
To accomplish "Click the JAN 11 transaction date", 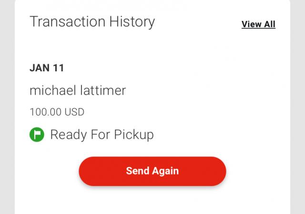I will 47,68.
